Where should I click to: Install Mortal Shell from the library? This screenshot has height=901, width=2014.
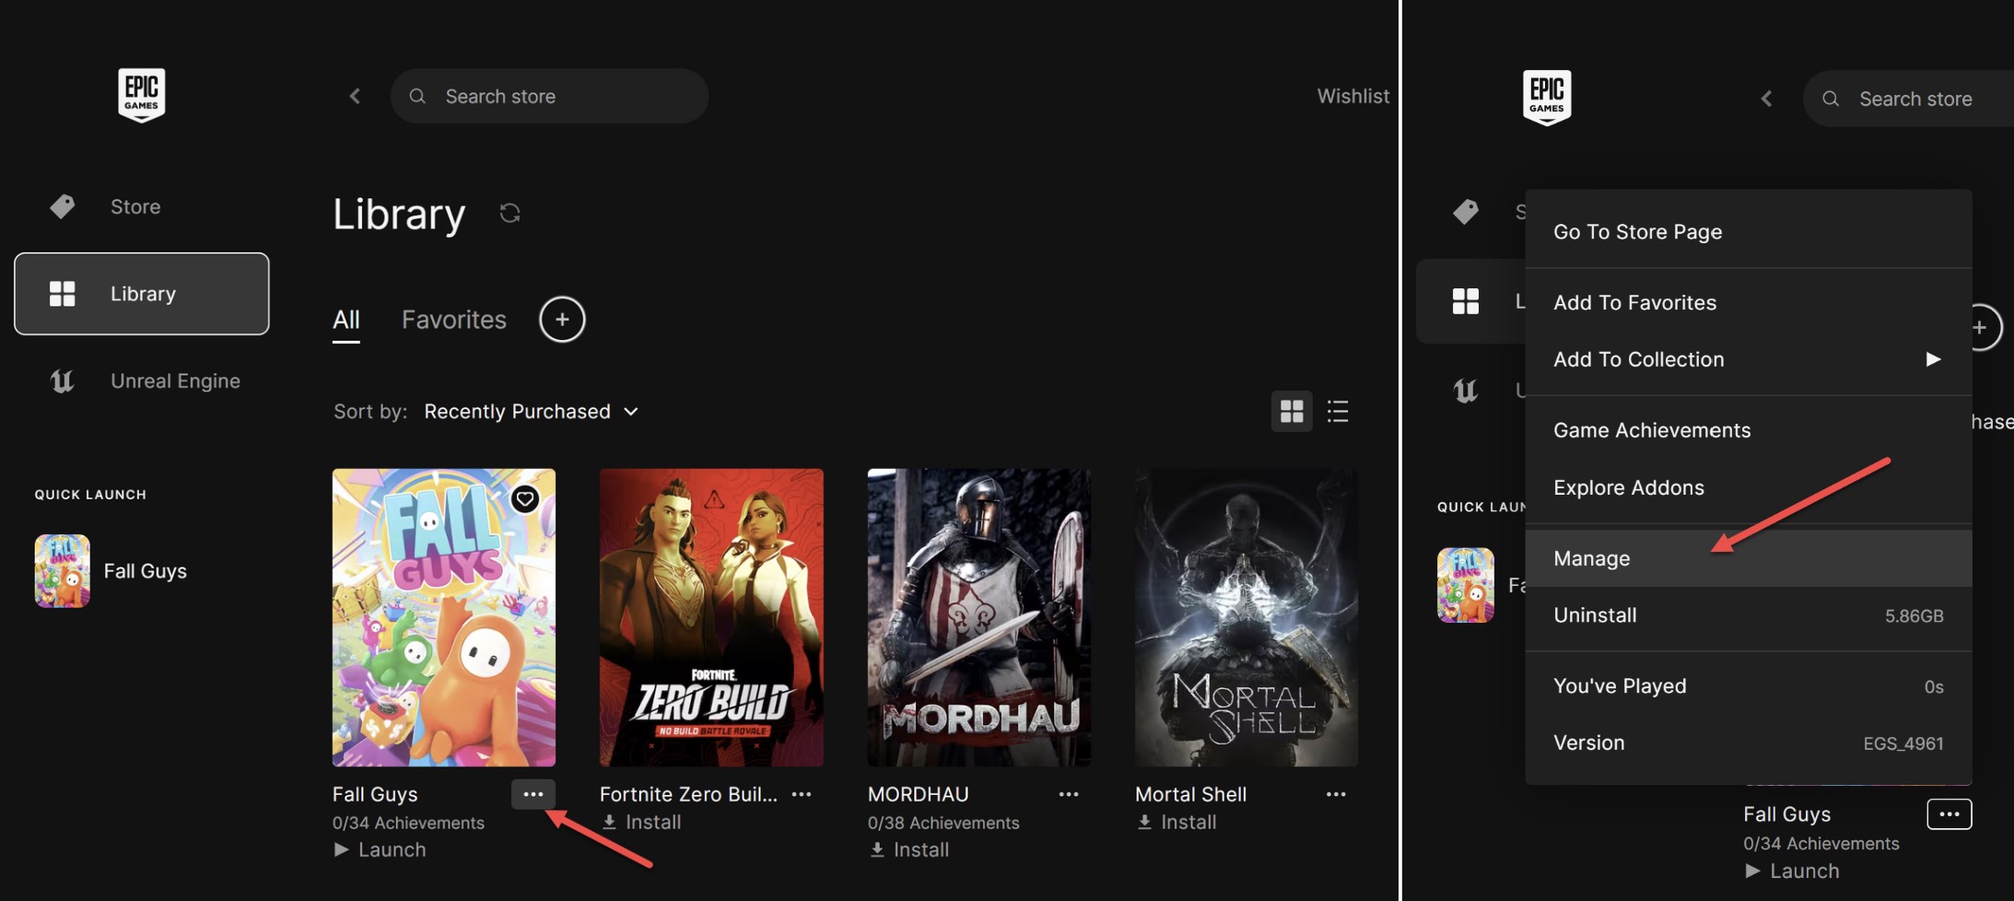1177,822
